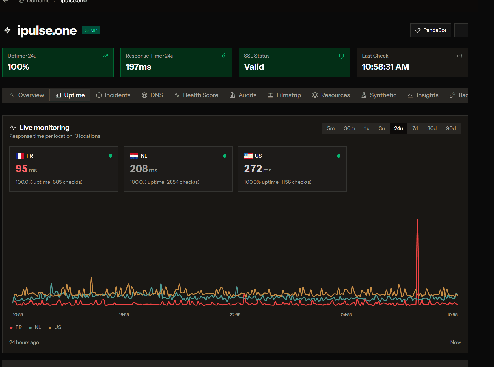Go to the Health Score tab
494x367 pixels.
point(196,95)
